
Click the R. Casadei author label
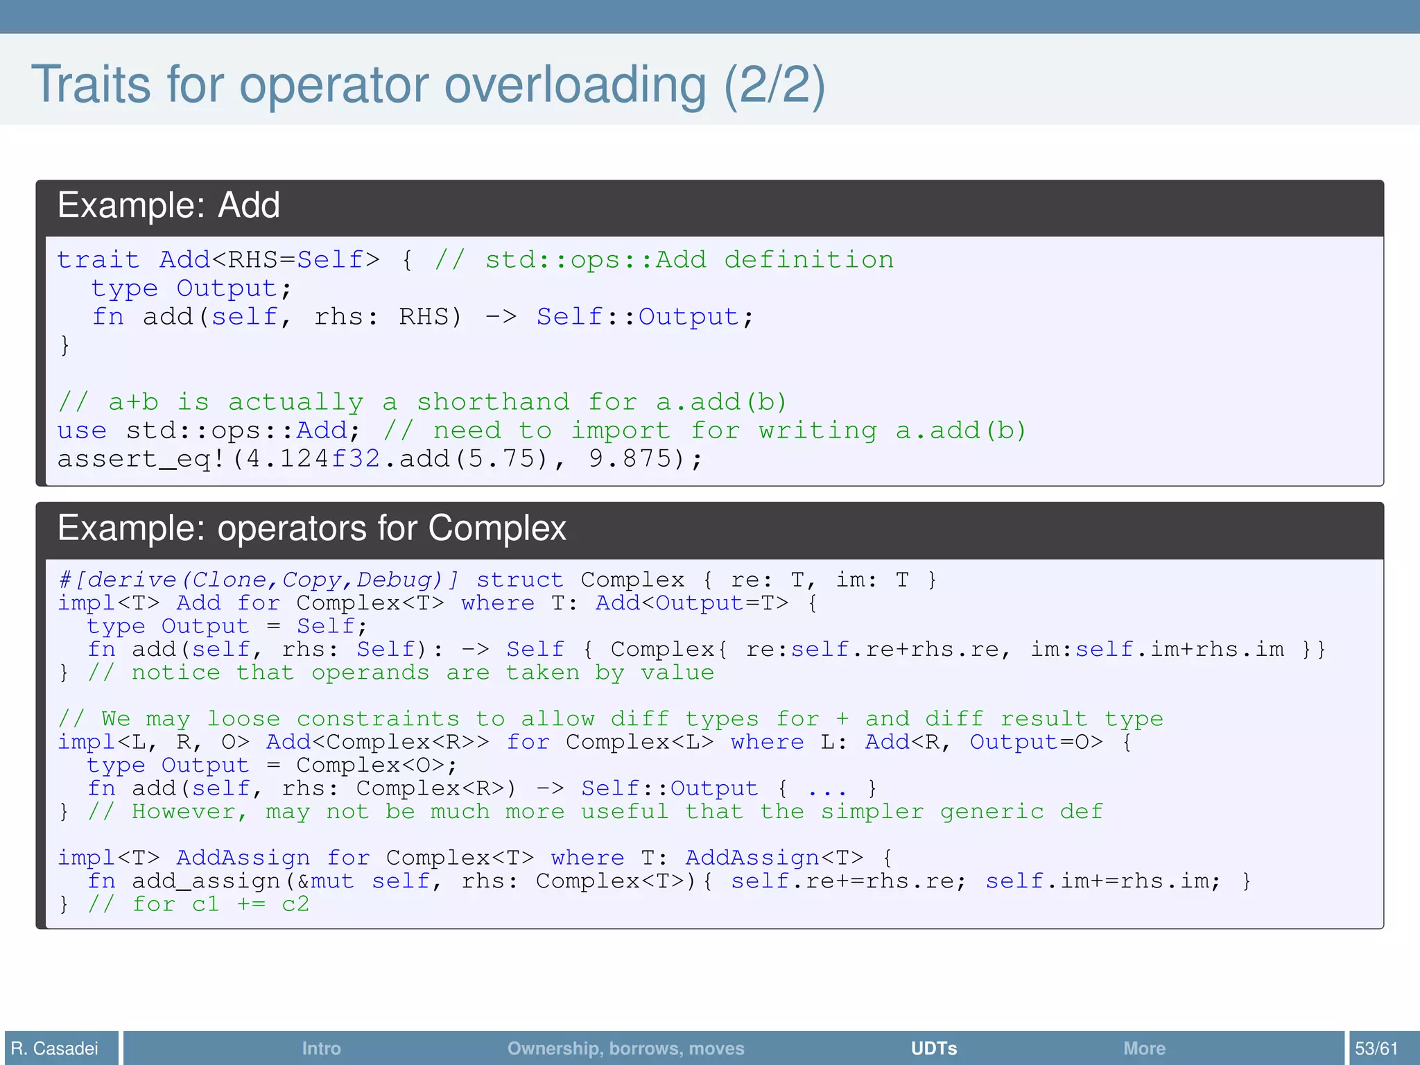[55, 1048]
